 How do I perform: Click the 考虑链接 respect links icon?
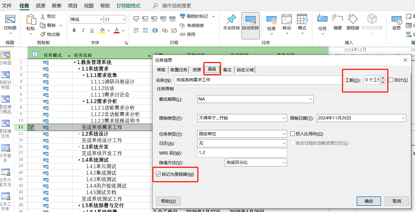[183, 25]
